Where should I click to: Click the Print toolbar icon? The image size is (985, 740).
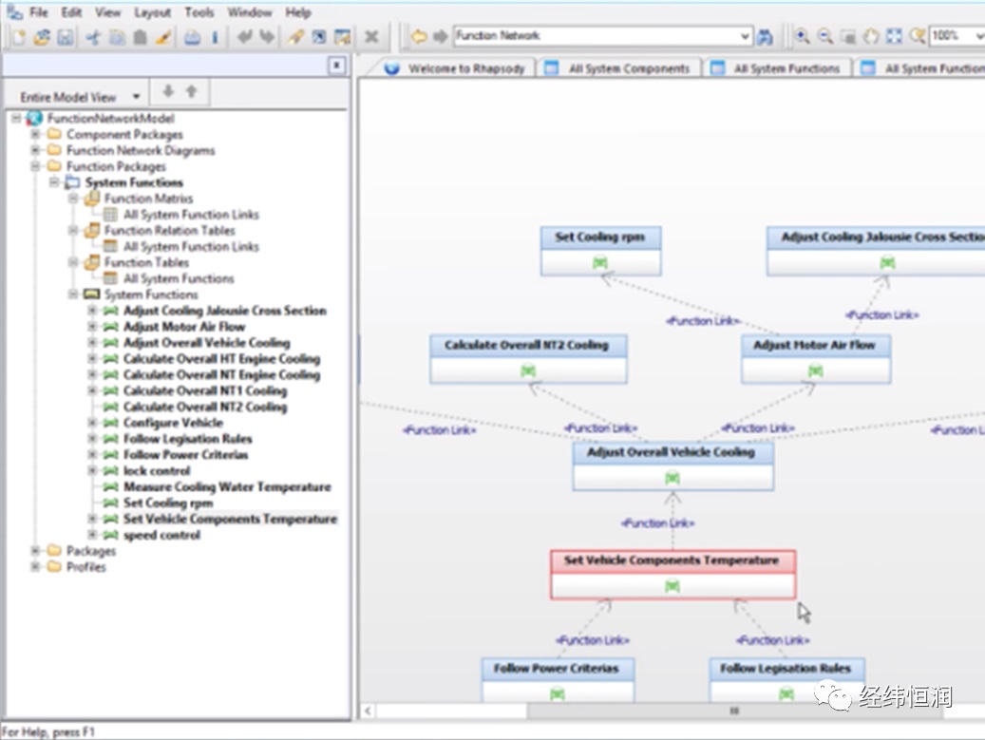(192, 37)
